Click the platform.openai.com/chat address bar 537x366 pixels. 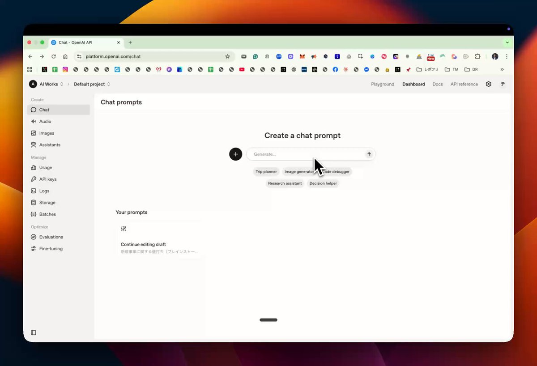154,56
